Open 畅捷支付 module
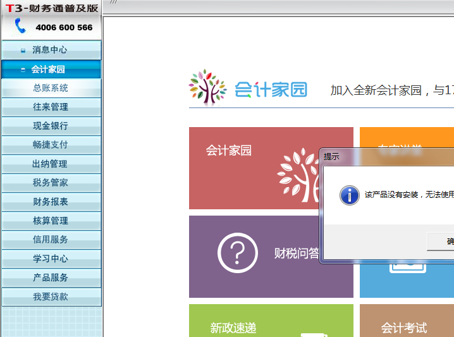This screenshot has height=337, width=454. 52,145
